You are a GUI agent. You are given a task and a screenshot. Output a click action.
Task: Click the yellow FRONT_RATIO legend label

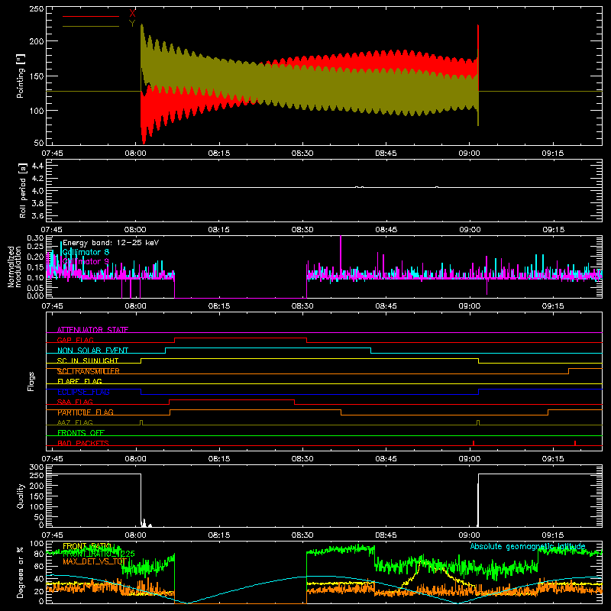(87, 546)
